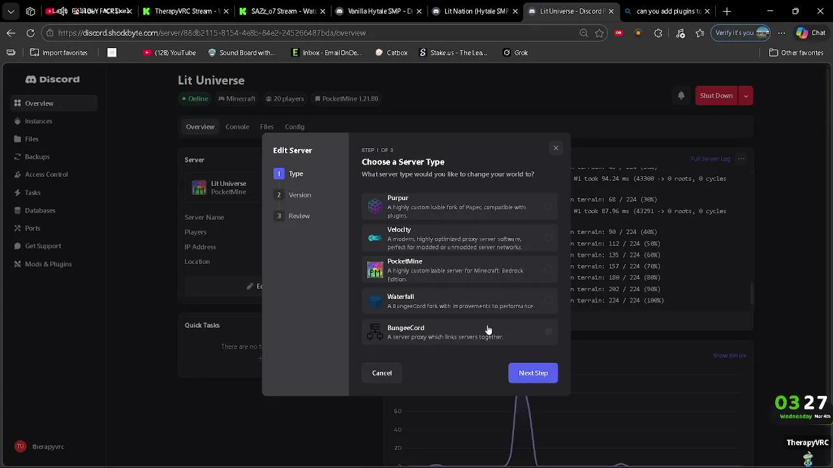
Task: Open Databases in the sidebar
Action: (40, 211)
